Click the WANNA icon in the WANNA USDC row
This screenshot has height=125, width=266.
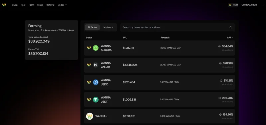point(89,82)
